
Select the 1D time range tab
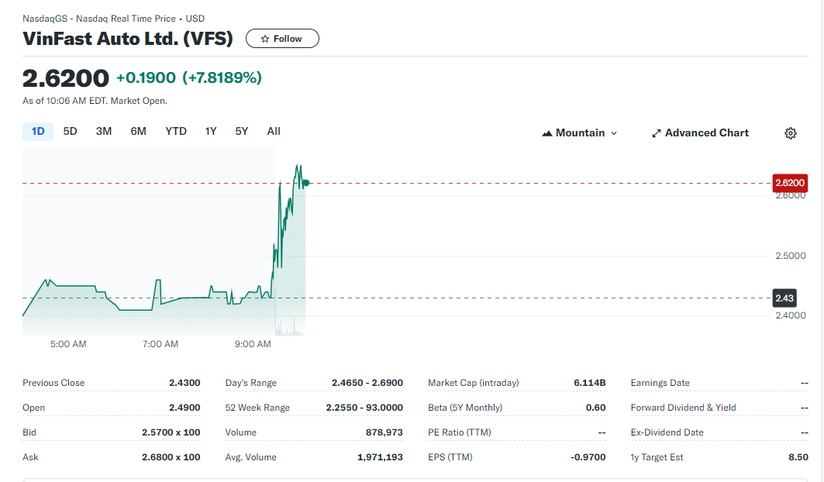coord(38,132)
